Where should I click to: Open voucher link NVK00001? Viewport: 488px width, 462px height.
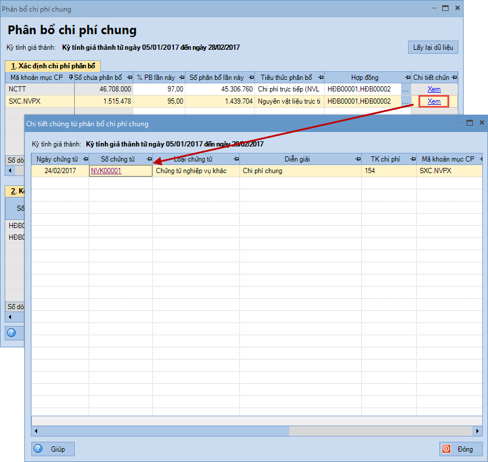(106, 171)
